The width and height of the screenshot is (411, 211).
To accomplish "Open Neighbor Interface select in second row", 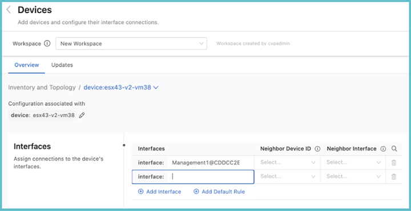I will [x=353, y=177].
